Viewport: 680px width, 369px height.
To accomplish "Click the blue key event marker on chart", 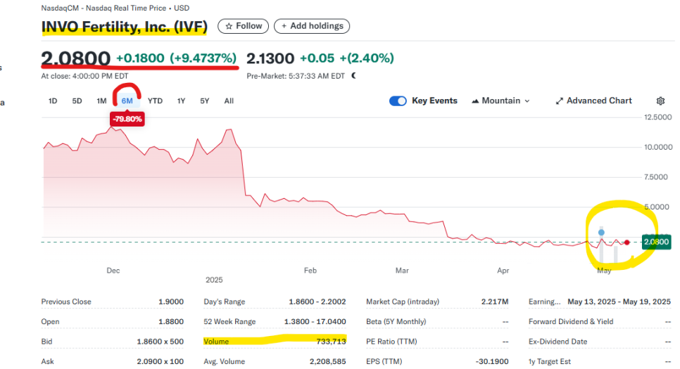I will click(601, 233).
